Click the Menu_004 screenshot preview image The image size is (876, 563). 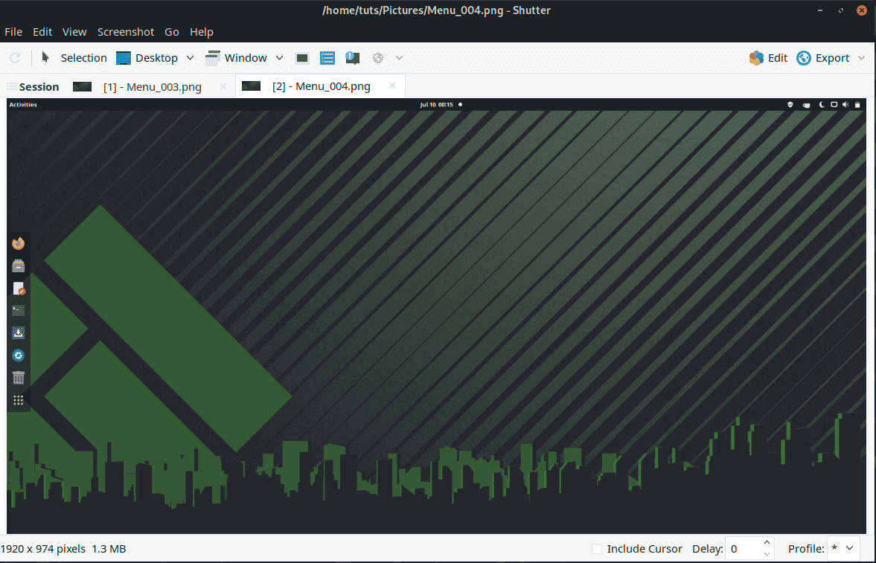[436, 316]
